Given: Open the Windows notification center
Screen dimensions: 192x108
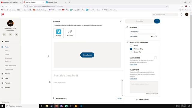Looking at the screenshot, I should (x=189, y=106).
